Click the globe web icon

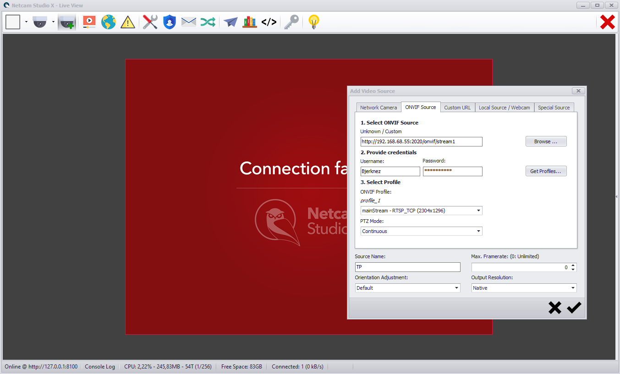(109, 22)
